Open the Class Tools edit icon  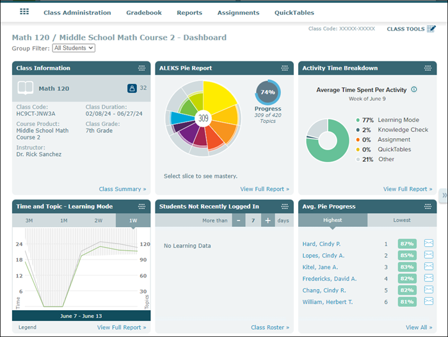pos(432,29)
